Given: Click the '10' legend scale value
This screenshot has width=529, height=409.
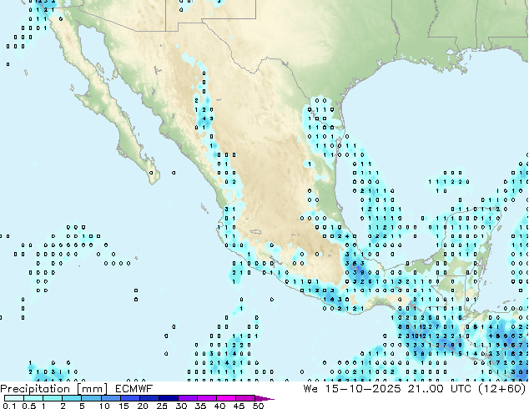Looking at the screenshot, I should 104,406.
